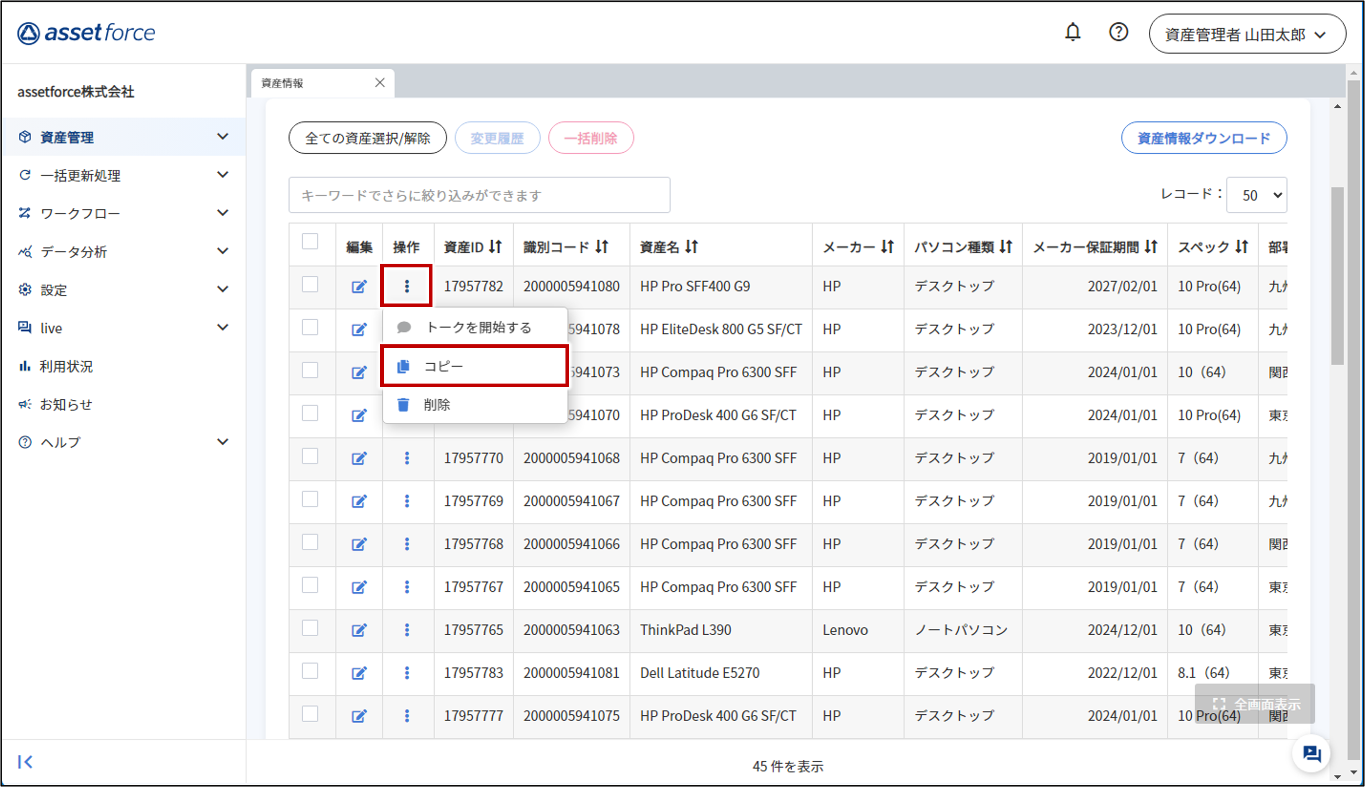Open operations menu for asset 17957768
Viewport: 1365px width, 787px height.
407,544
